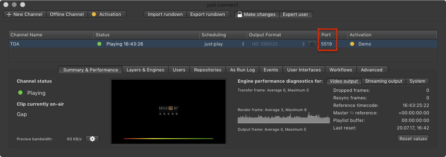The height and width of the screenshot is (157, 446).
Task: Click the Output Format column header
Action: 283,35
